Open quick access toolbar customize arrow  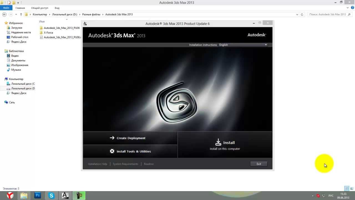click(18, 3)
